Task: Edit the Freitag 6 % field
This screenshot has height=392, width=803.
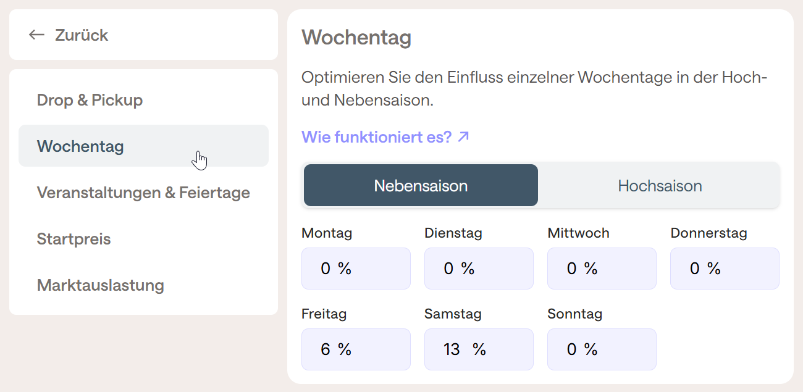Action: click(x=356, y=349)
